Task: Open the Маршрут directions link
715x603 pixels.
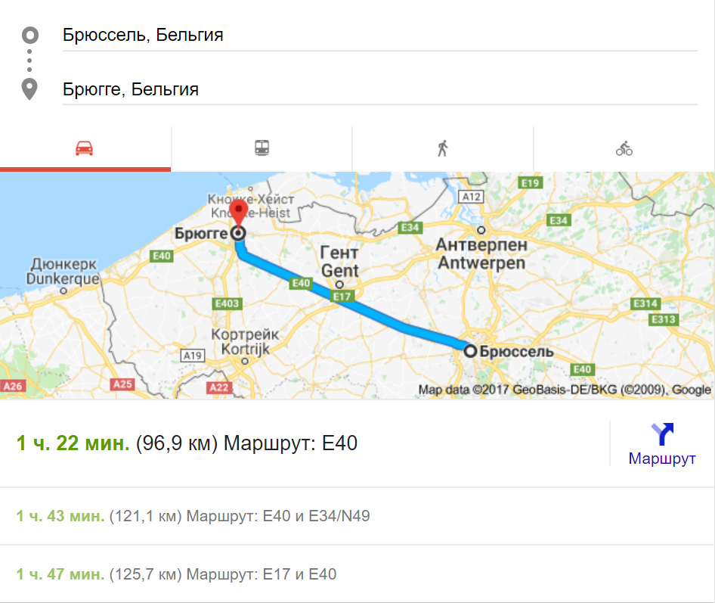Action: tap(662, 458)
